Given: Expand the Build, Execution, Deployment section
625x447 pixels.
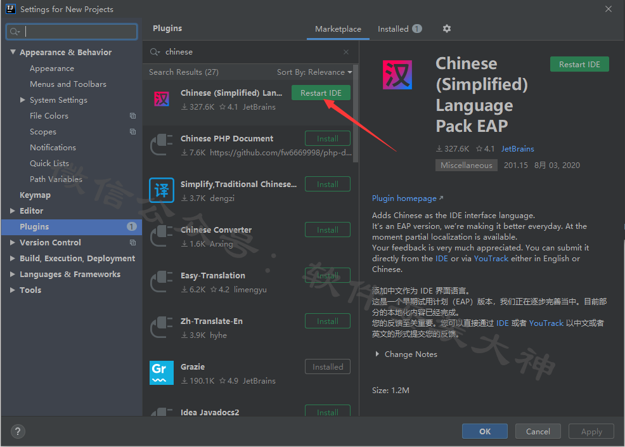Looking at the screenshot, I should pos(12,259).
